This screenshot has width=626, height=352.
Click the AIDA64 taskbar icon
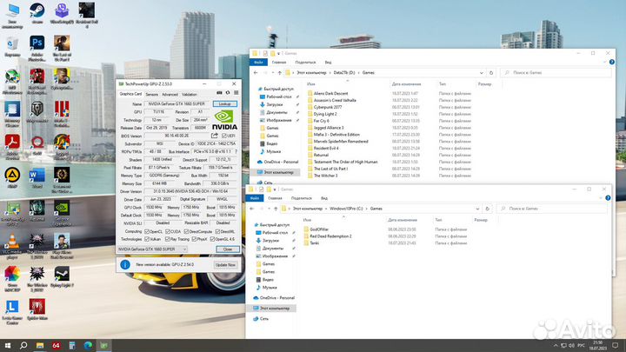[56, 345]
